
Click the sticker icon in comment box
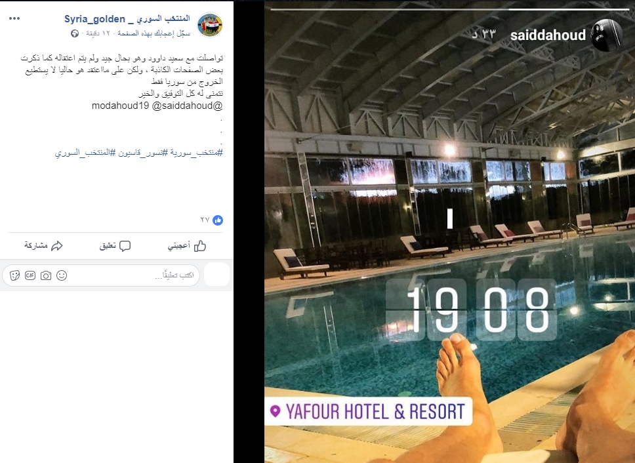(x=14, y=275)
